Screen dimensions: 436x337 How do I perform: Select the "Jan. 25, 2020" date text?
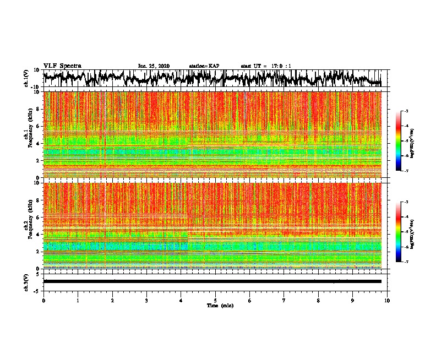[154, 66]
